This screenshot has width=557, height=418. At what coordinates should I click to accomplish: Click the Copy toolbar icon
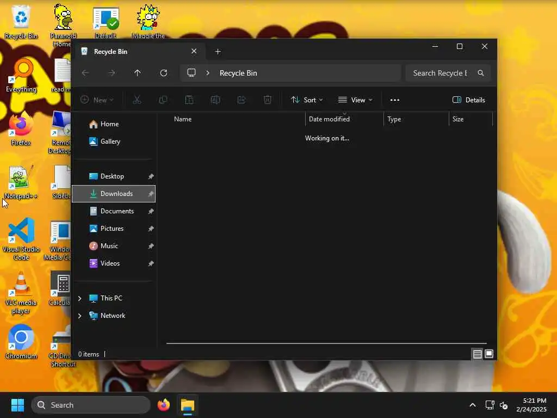click(x=163, y=100)
